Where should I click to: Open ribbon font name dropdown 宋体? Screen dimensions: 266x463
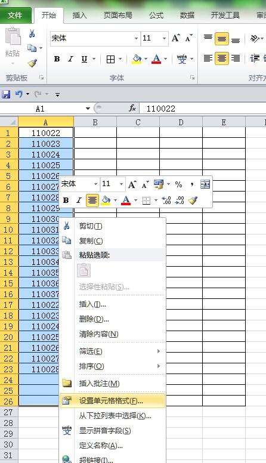point(136,38)
